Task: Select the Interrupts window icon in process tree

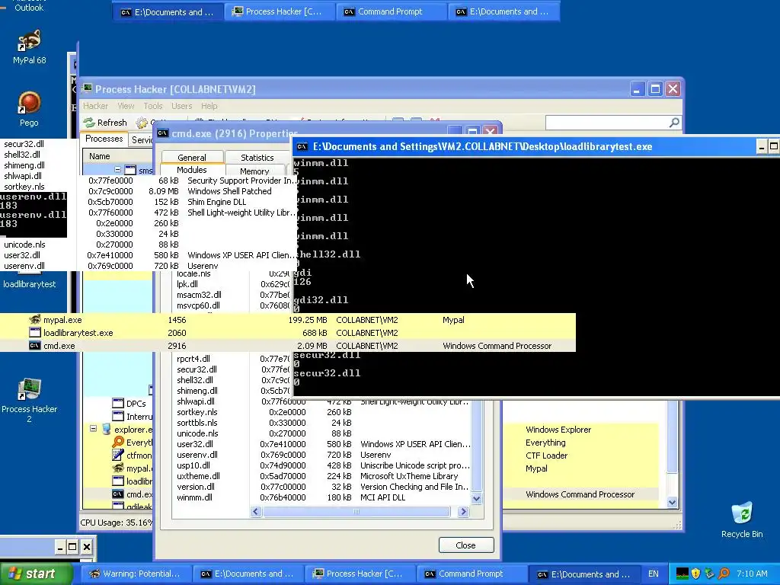Action: [x=118, y=417]
